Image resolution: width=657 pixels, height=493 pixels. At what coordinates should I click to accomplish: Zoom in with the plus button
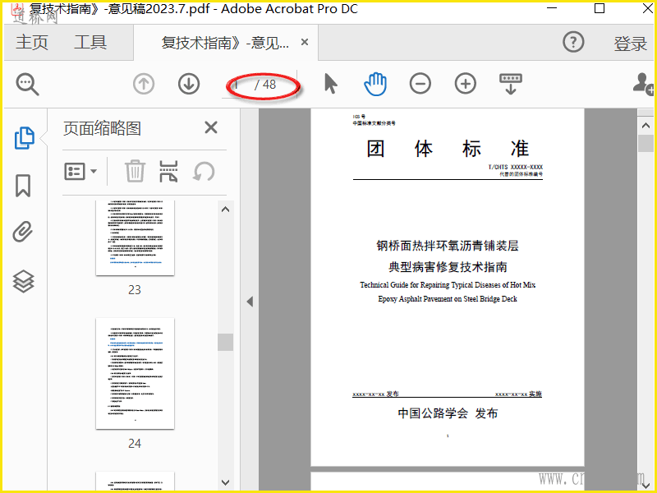pyautogui.click(x=466, y=84)
